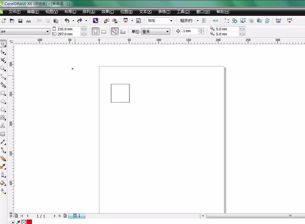Select the Pick tool in toolbox

click(x=3, y=44)
